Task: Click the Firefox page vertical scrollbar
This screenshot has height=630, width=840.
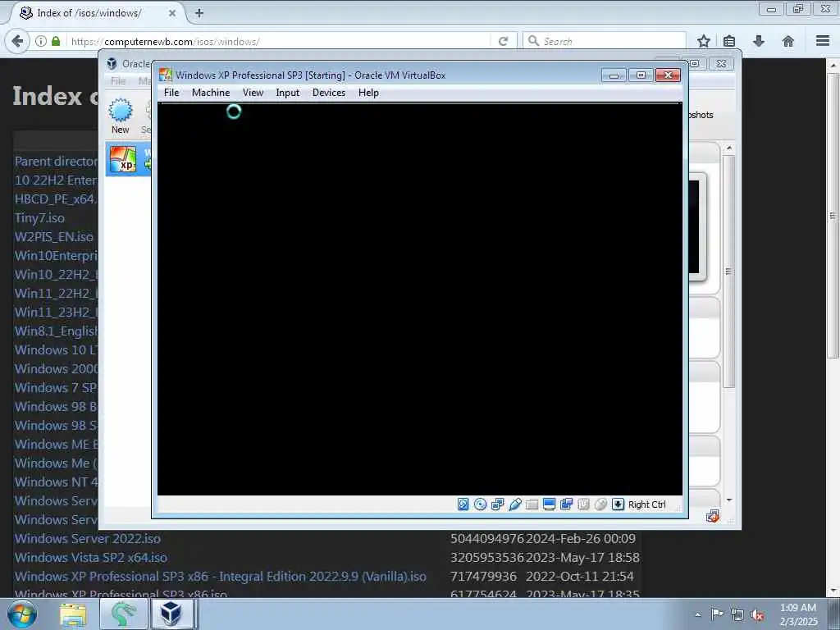Action: point(833,216)
